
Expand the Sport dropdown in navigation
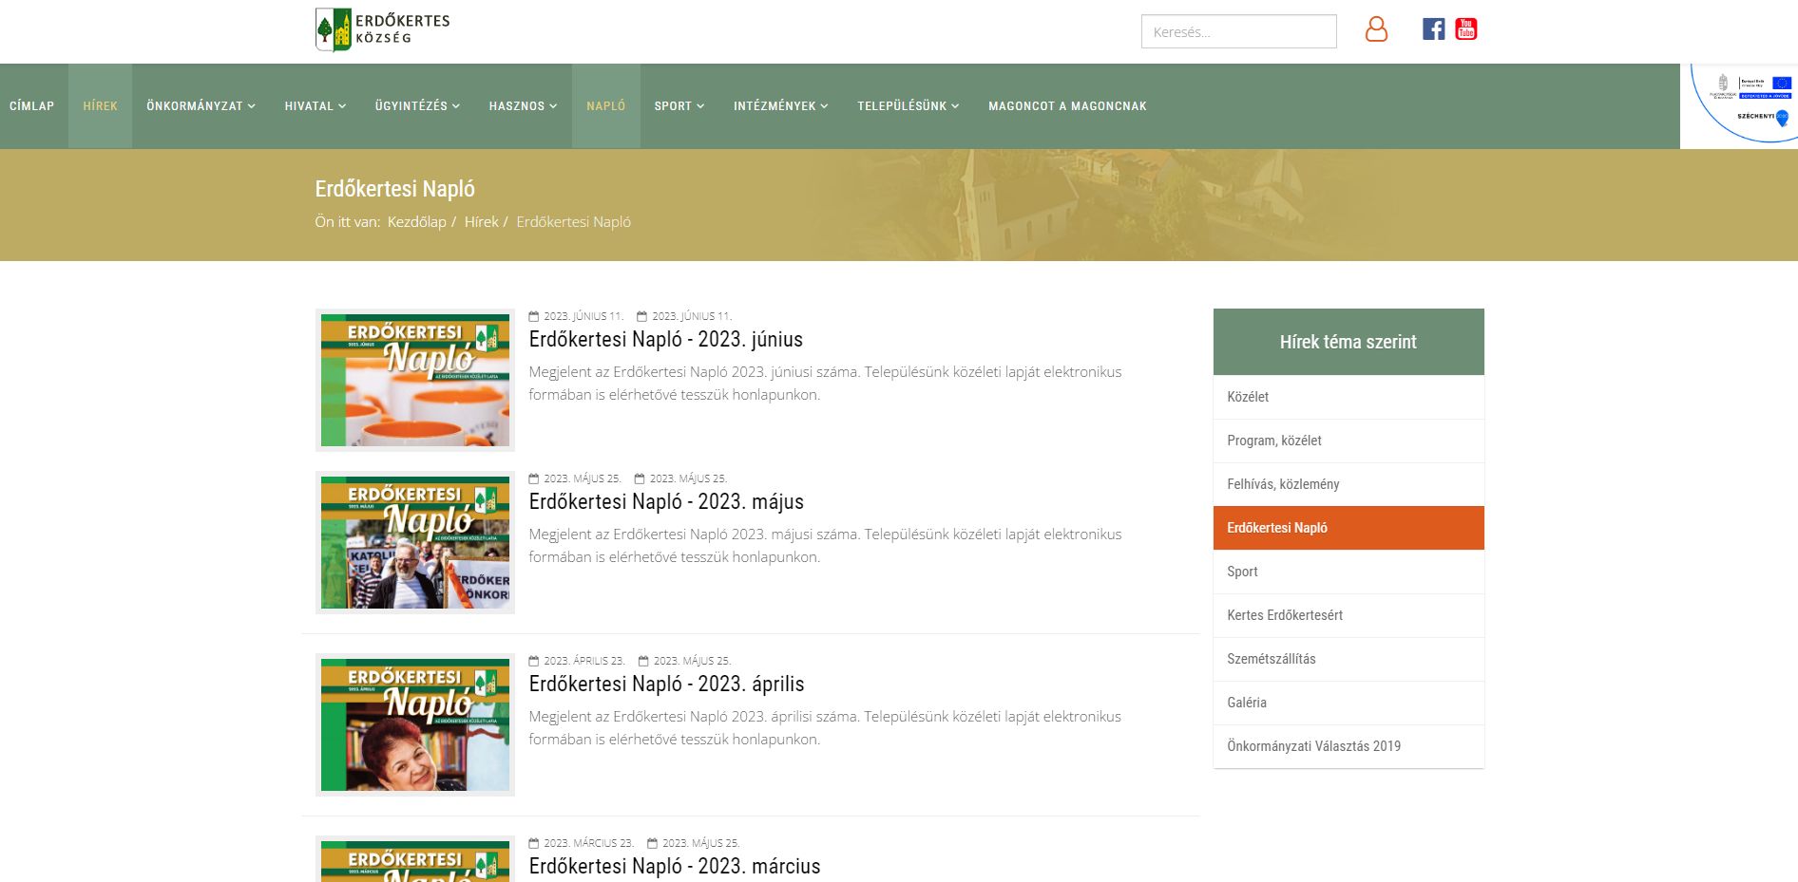pos(679,106)
